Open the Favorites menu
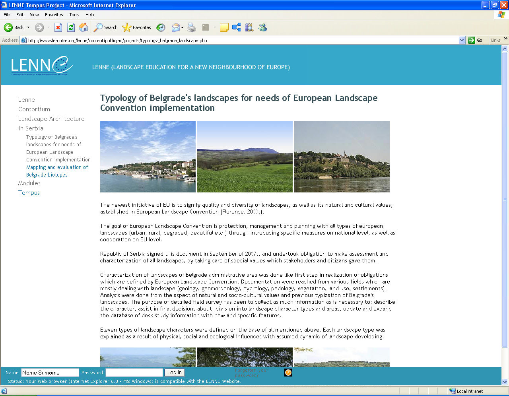 click(54, 15)
